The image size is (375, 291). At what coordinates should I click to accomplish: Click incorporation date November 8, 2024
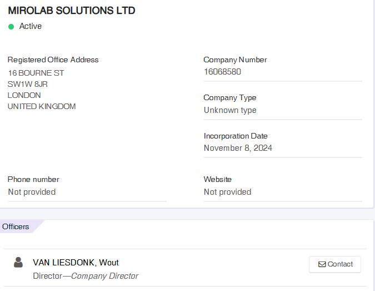(x=238, y=148)
